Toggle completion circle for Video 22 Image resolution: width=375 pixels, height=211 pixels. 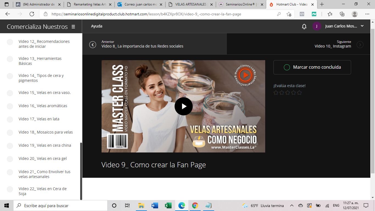tap(10, 189)
